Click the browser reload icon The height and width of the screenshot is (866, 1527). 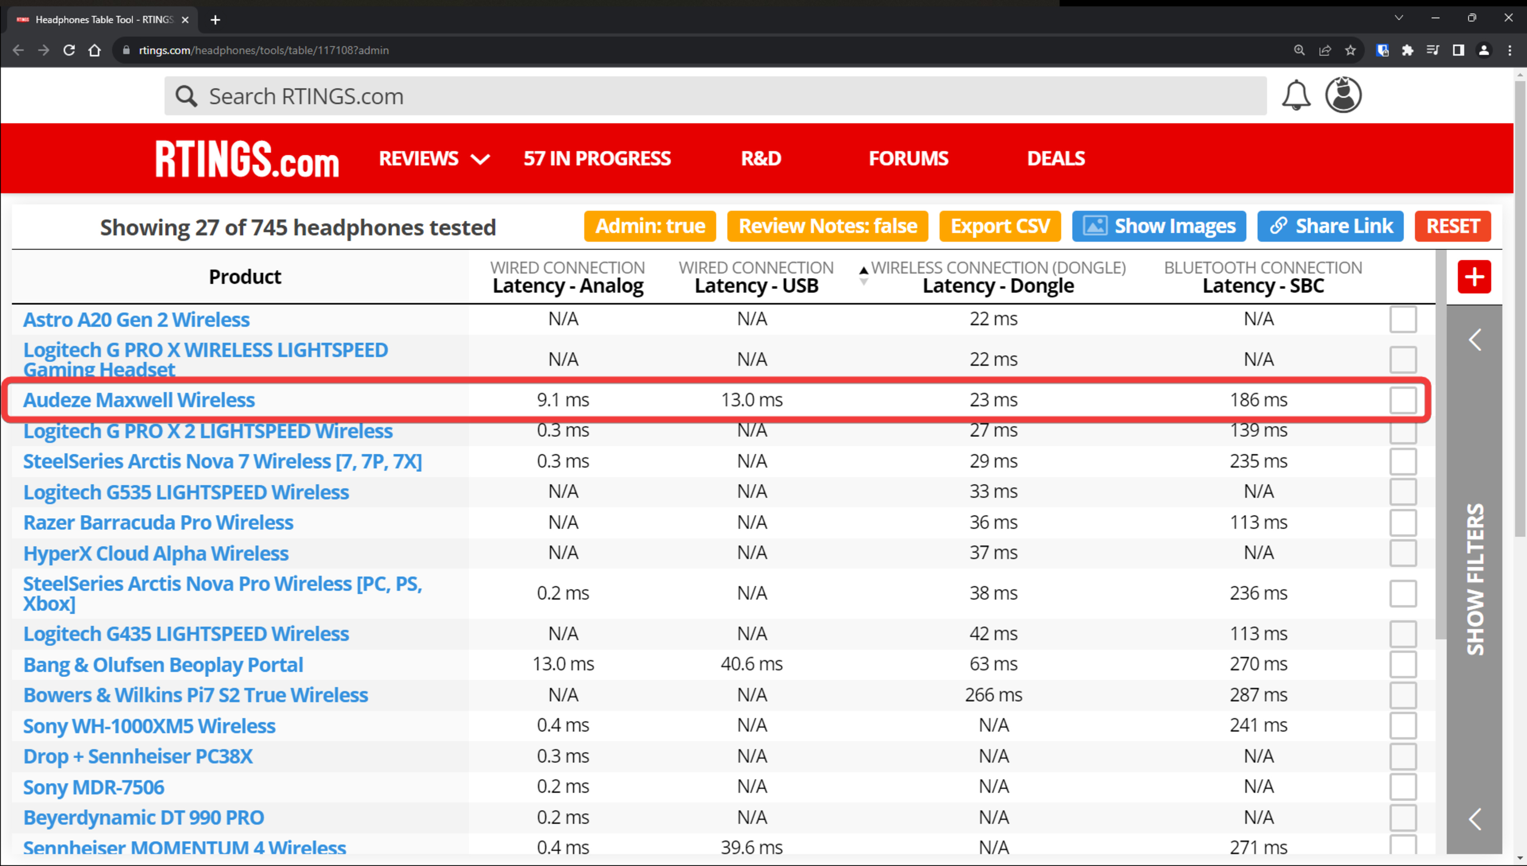click(x=69, y=51)
